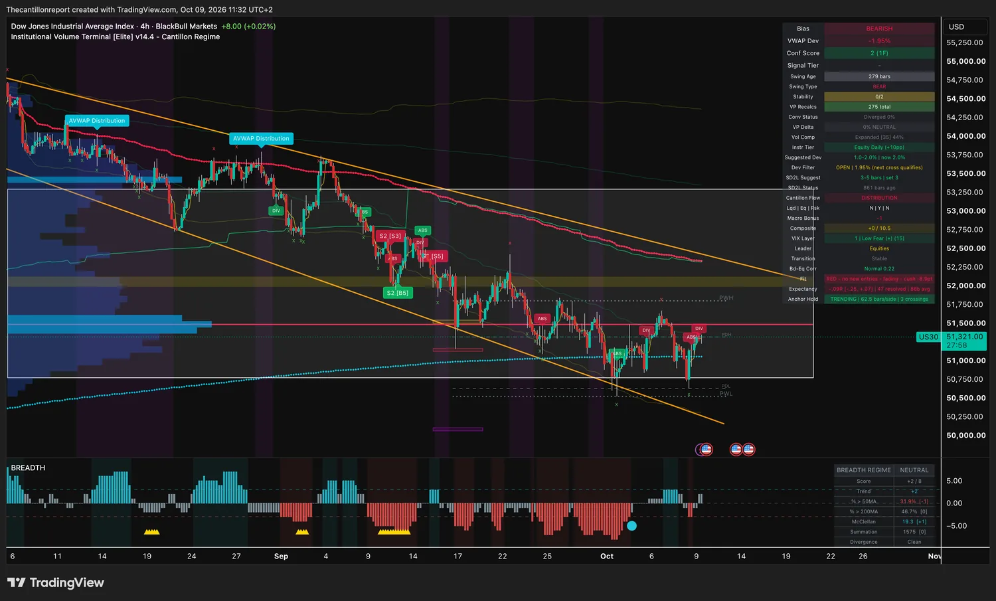Click the US30 symbol price tag
This screenshot has height=601, width=996.
928,337
